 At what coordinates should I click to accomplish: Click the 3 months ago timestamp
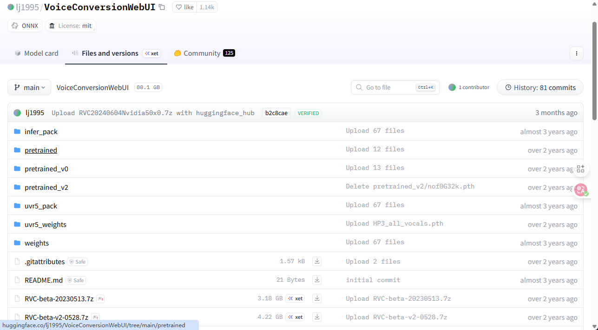556,113
